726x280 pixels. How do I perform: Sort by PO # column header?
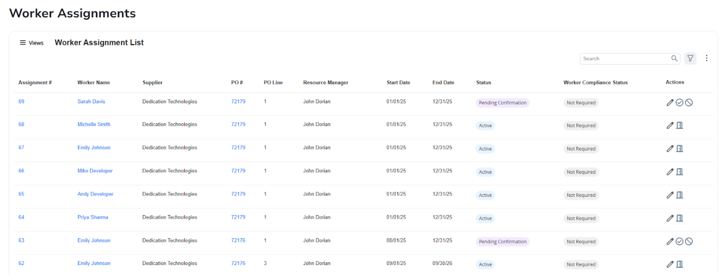click(237, 83)
